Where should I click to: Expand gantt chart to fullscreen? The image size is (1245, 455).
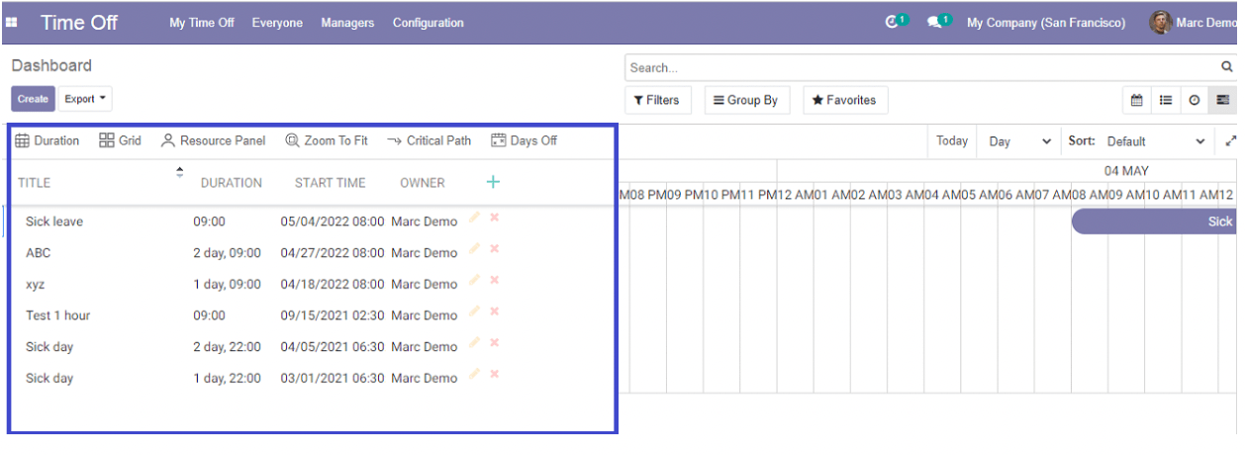tap(1230, 141)
